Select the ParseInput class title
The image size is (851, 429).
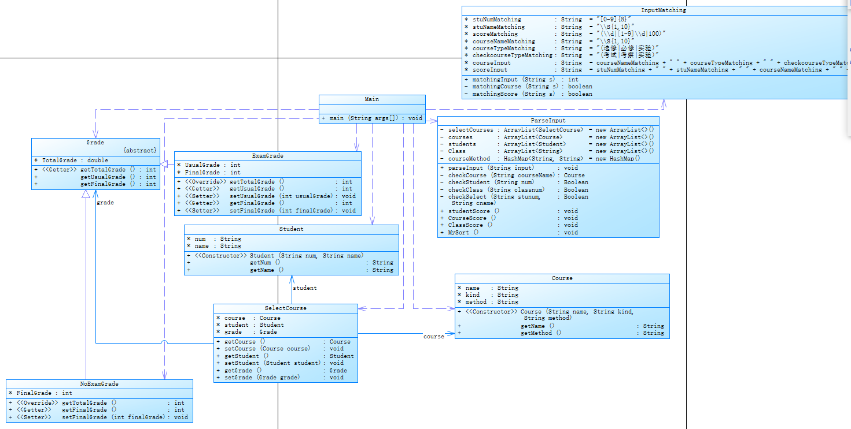[x=548, y=121]
